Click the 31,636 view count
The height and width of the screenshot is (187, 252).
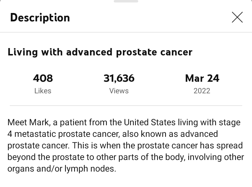[119, 78]
